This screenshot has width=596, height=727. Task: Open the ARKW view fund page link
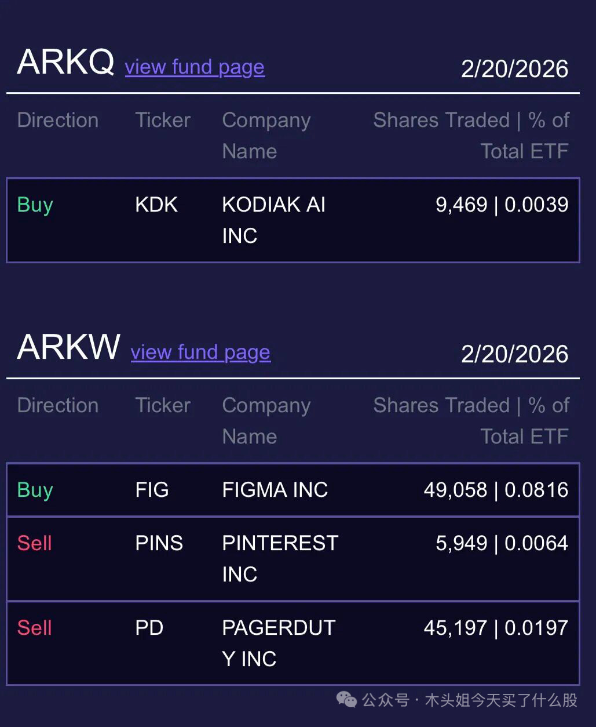(200, 352)
